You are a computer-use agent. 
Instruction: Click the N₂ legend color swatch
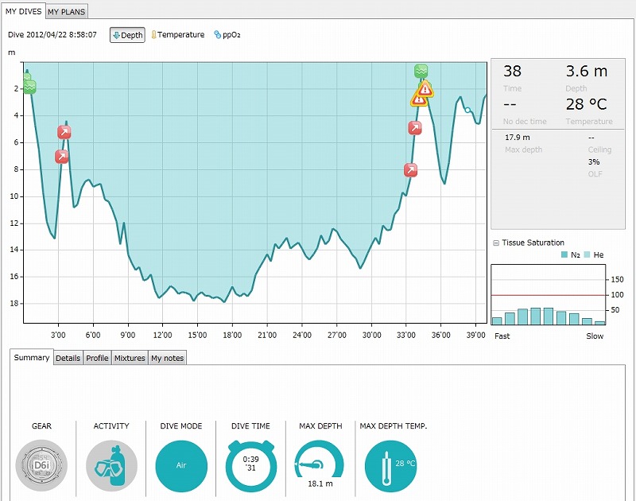[x=564, y=254]
